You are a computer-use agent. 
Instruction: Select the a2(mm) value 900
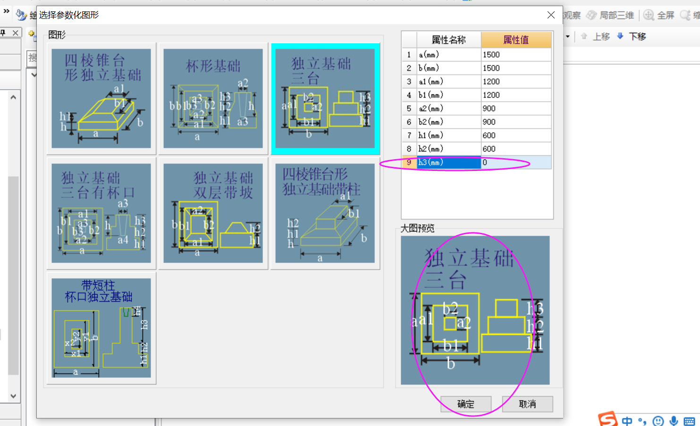coord(516,109)
